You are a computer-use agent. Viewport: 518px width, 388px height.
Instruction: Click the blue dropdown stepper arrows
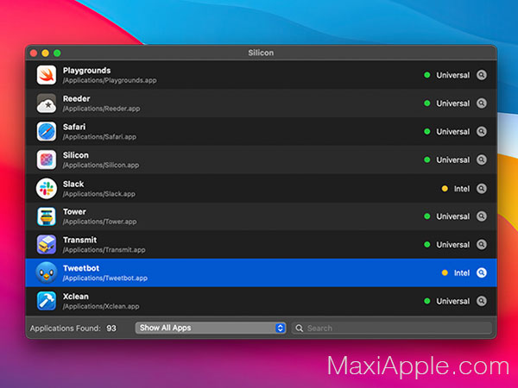(x=280, y=328)
